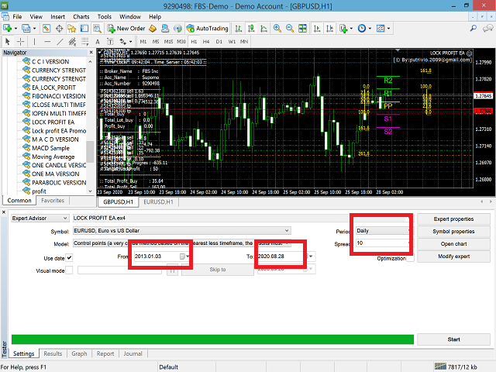Toggle the Visual mode checkbox
The height and width of the screenshot is (372, 496).
pyautogui.click(x=69, y=270)
